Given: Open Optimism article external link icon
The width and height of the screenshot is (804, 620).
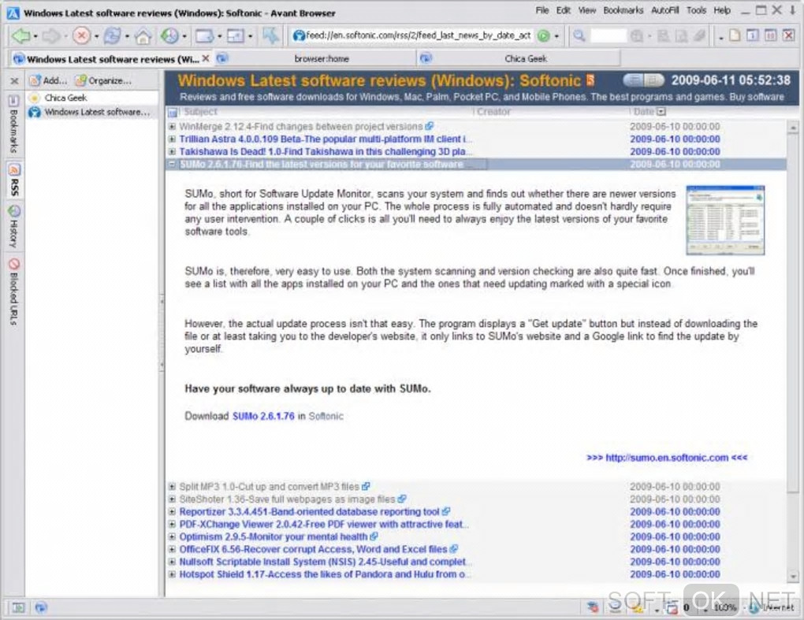Looking at the screenshot, I should point(374,536).
